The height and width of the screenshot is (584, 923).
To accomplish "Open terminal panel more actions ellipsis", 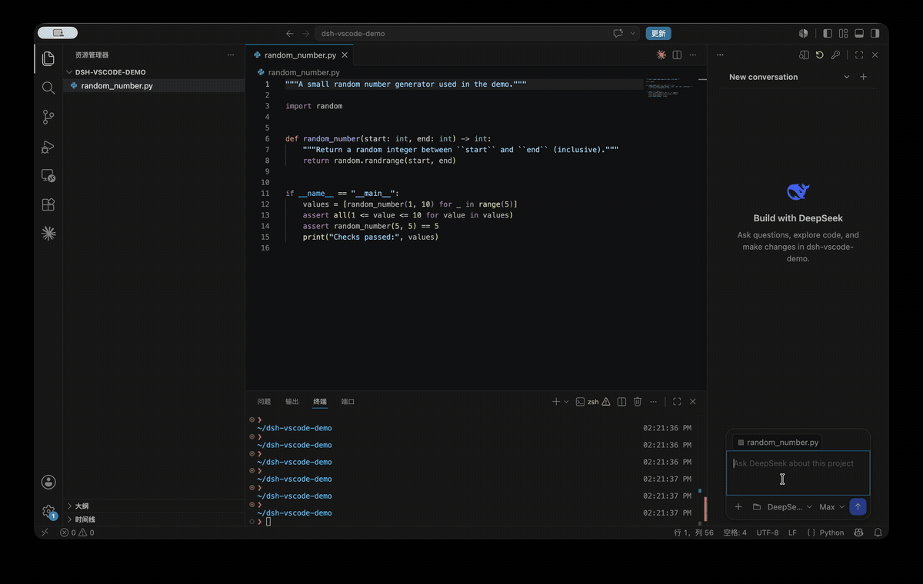I will [x=654, y=402].
